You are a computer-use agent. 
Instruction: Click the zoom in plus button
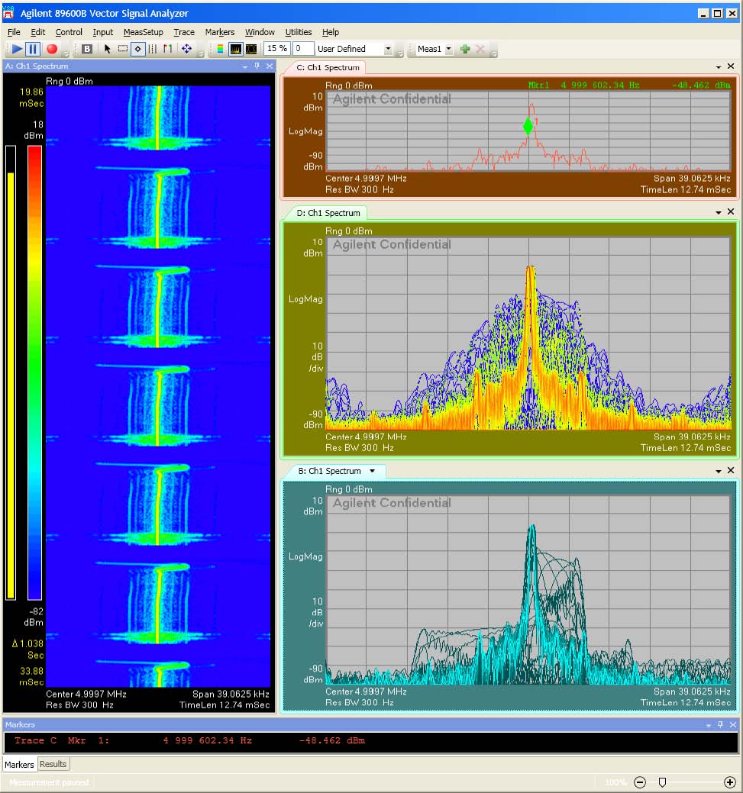coord(729,782)
